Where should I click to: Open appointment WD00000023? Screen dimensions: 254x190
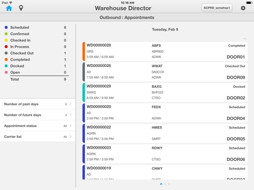[x=165, y=154]
